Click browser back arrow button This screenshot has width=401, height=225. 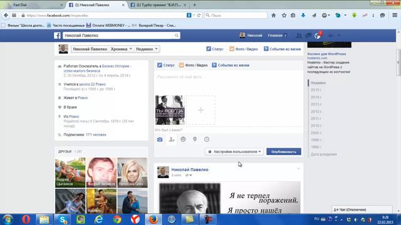click(x=6, y=15)
